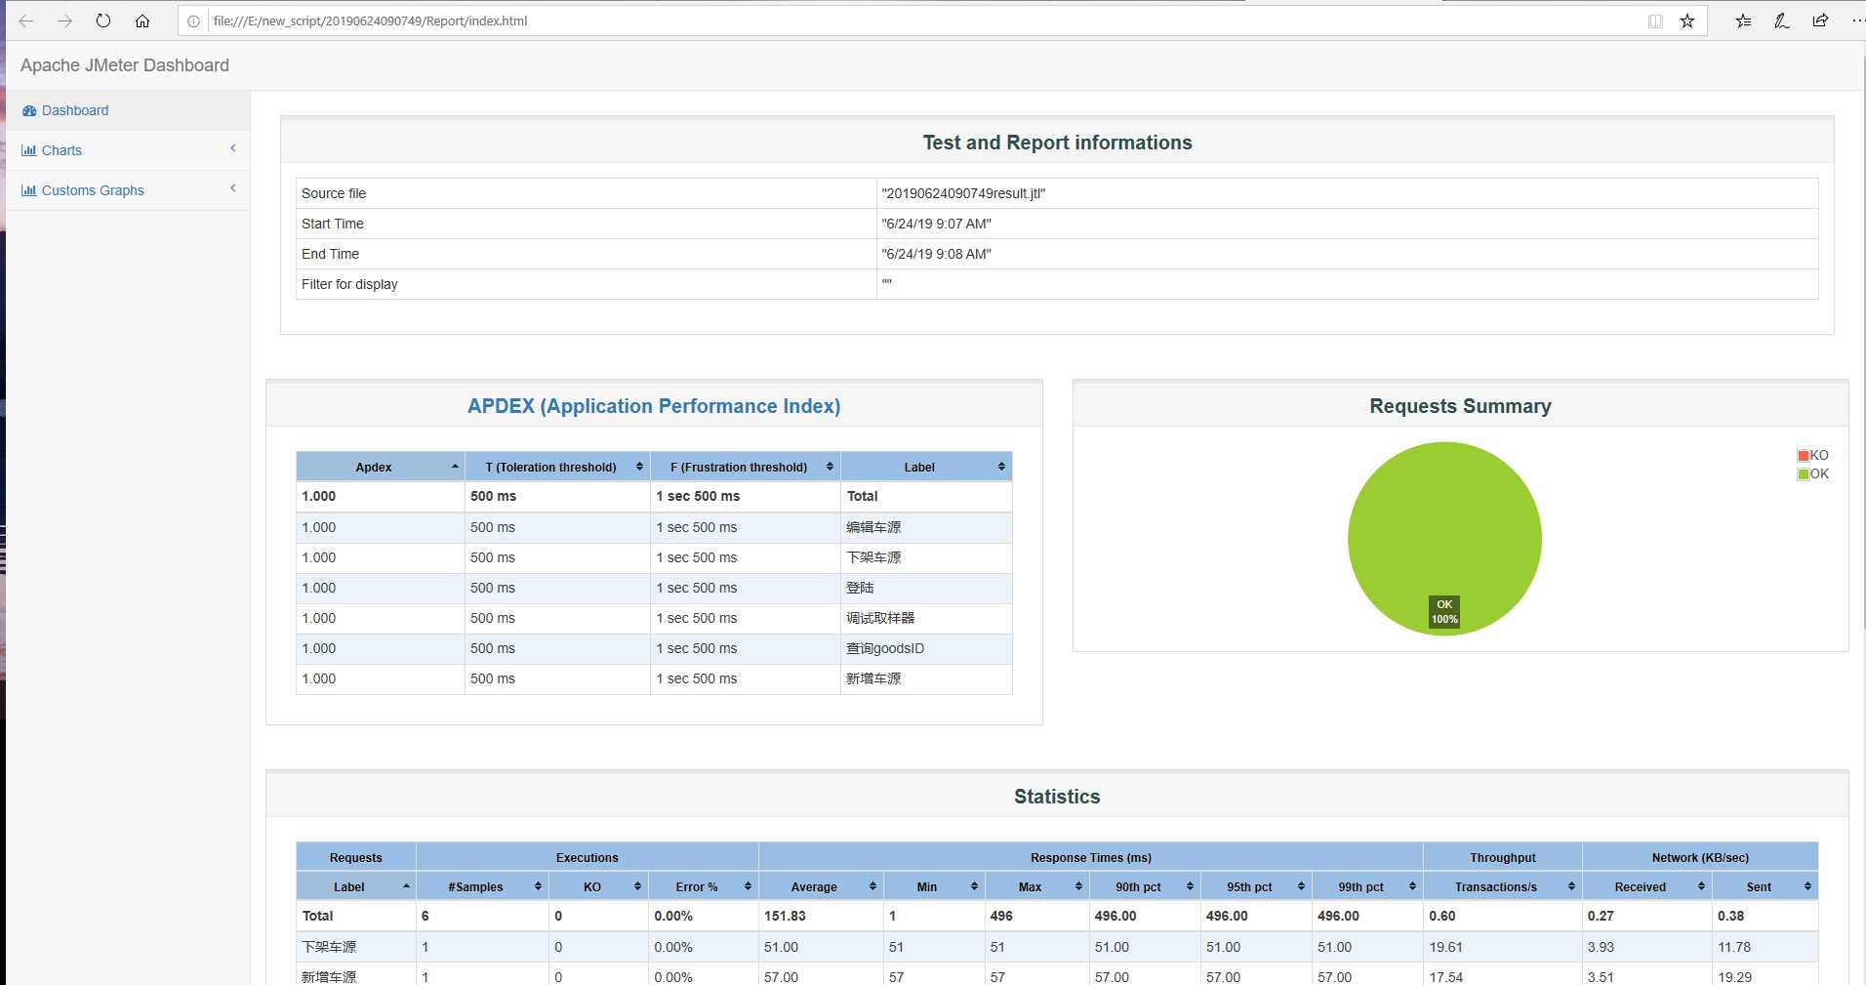Sort Statistics by 99th pct column

coord(1367,886)
